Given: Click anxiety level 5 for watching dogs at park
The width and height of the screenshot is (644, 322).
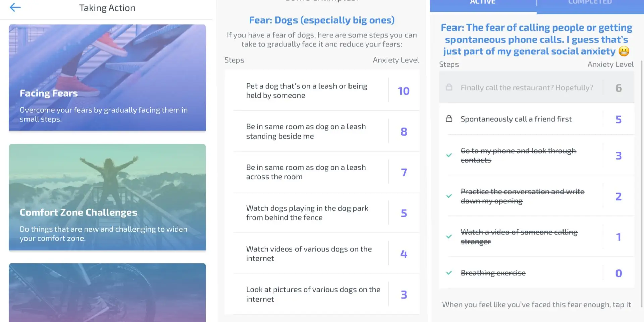Looking at the screenshot, I should point(404,213).
